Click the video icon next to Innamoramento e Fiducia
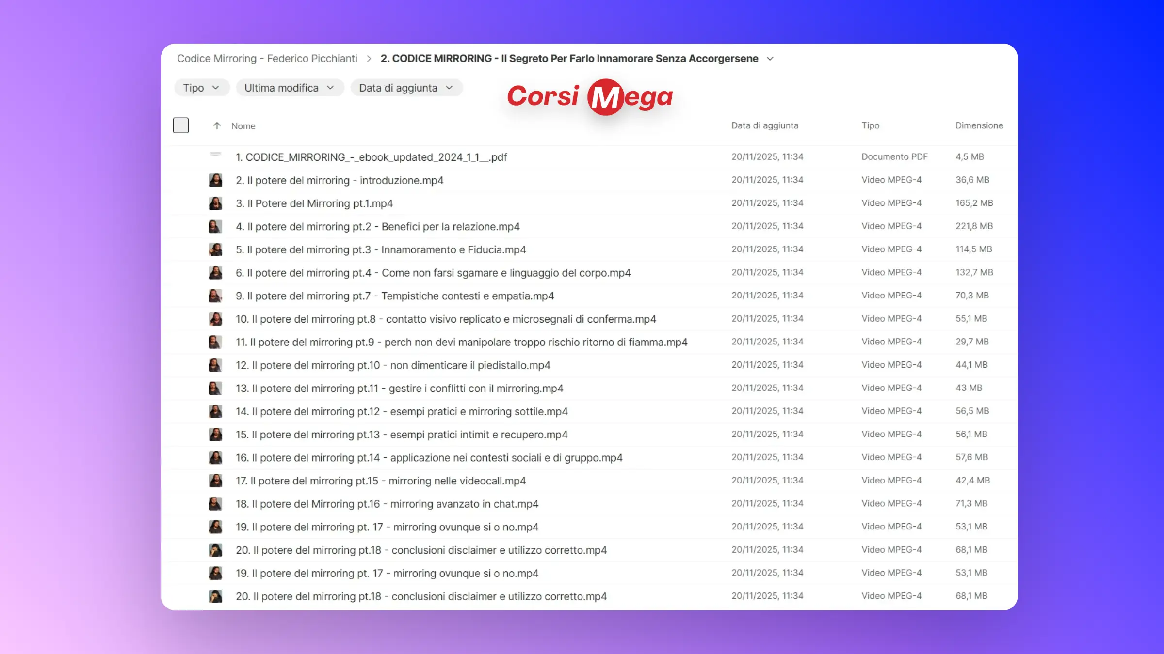 tap(215, 249)
